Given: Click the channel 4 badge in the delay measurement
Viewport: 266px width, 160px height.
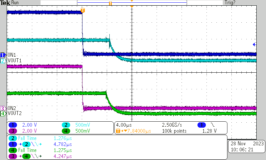Looking at the screenshot, I should click(x=26, y=156).
